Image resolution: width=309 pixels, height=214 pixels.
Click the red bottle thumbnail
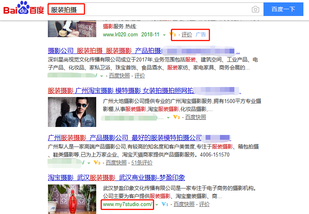point(72,199)
